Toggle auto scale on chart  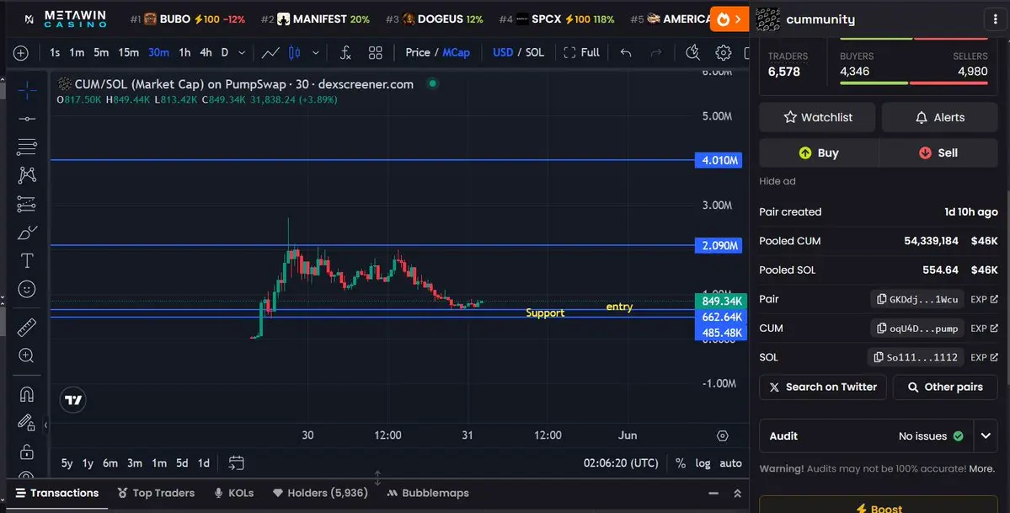[x=730, y=463]
